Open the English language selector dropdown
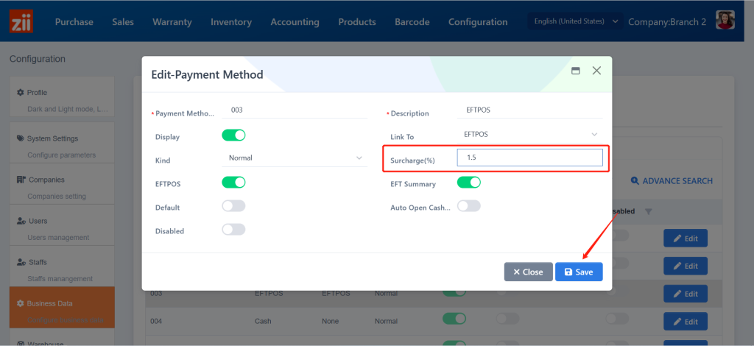This screenshot has width=754, height=346. point(576,21)
